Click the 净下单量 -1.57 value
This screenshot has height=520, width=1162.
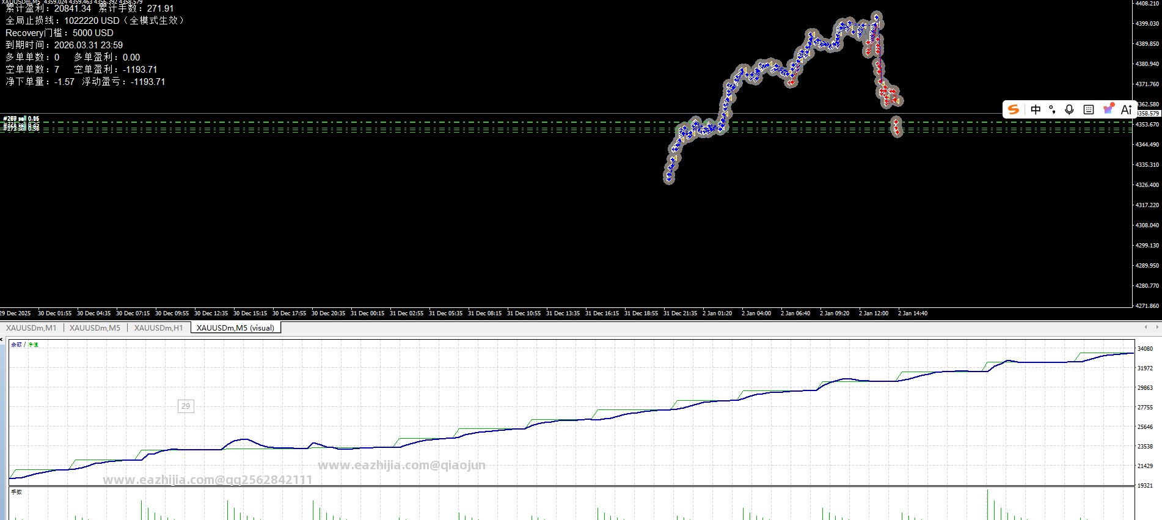click(40, 82)
